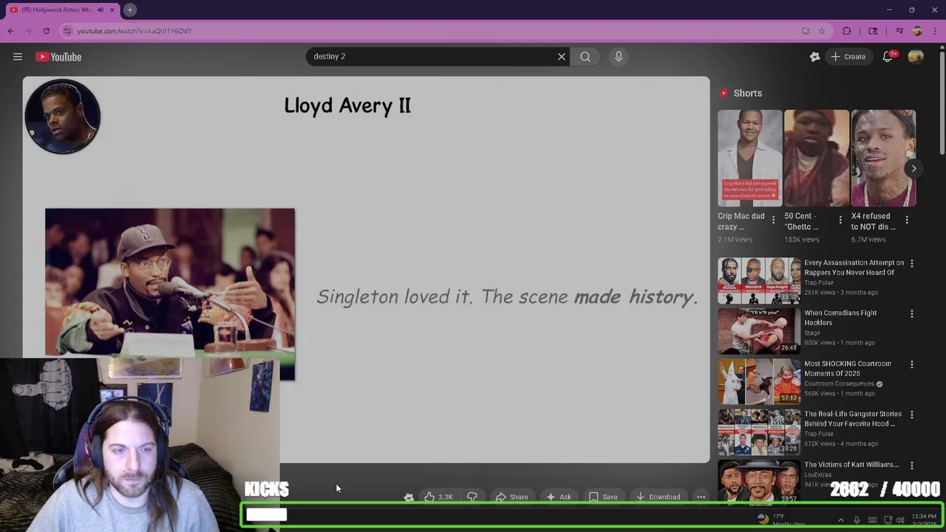Viewport: 946px width, 532px height.
Task: Download the video
Action: click(658, 497)
